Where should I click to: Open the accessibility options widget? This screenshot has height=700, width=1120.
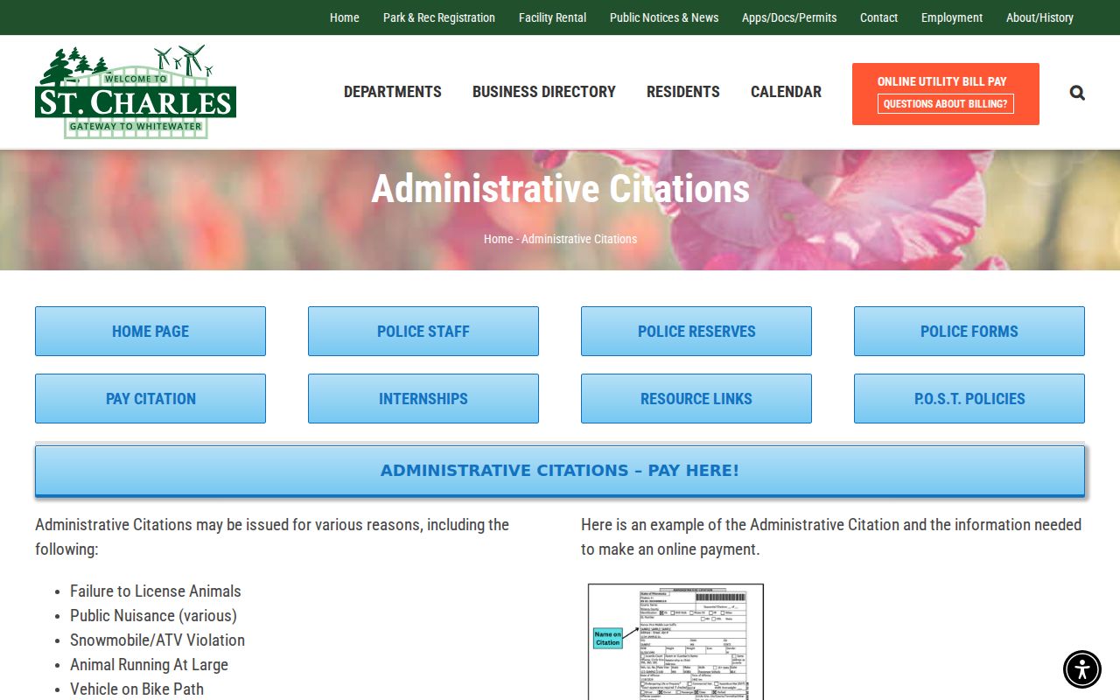(x=1082, y=669)
